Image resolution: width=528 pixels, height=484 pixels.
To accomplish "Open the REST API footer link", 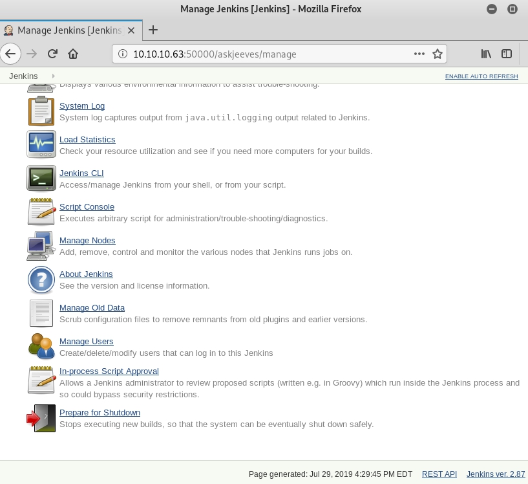I will pos(439,474).
